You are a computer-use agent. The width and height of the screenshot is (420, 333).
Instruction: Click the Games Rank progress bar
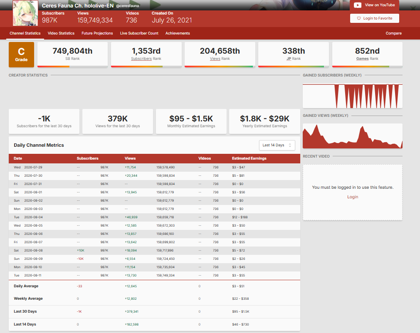tap(367, 67)
